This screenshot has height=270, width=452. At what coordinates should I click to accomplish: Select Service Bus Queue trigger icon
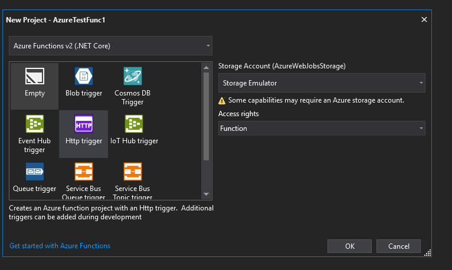83,172
